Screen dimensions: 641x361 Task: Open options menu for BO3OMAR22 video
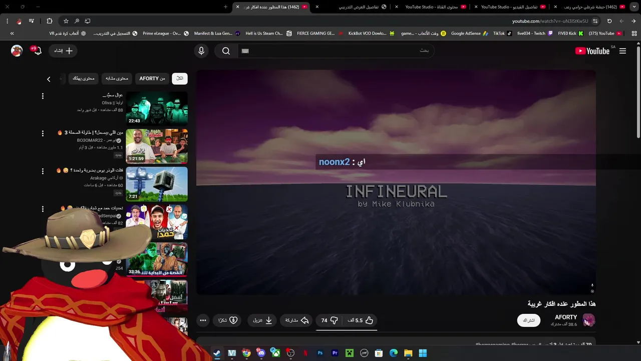(x=43, y=133)
